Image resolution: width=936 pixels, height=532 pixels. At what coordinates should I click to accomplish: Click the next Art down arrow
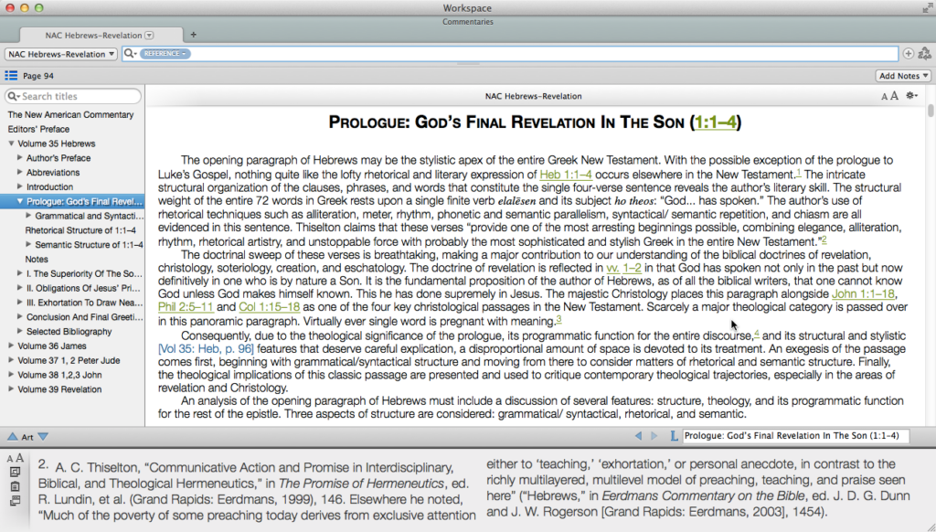pos(43,437)
